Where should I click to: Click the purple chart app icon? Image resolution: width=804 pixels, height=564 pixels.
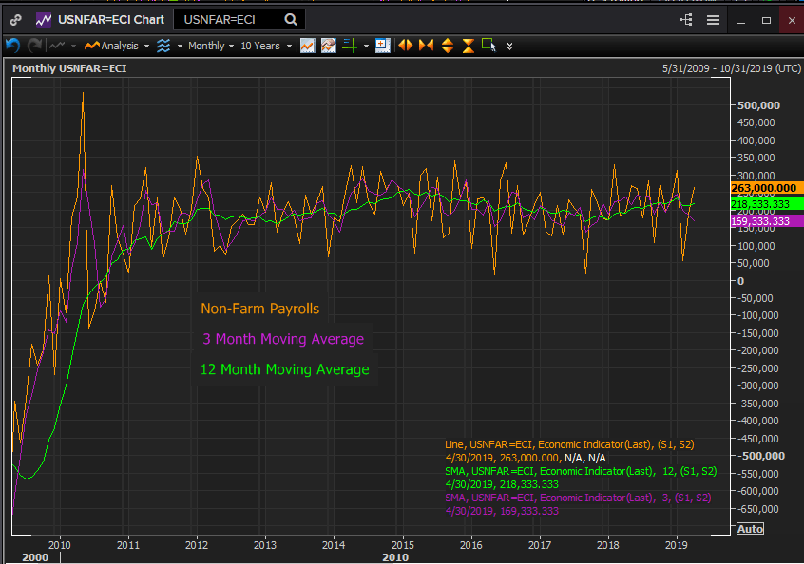click(x=44, y=20)
